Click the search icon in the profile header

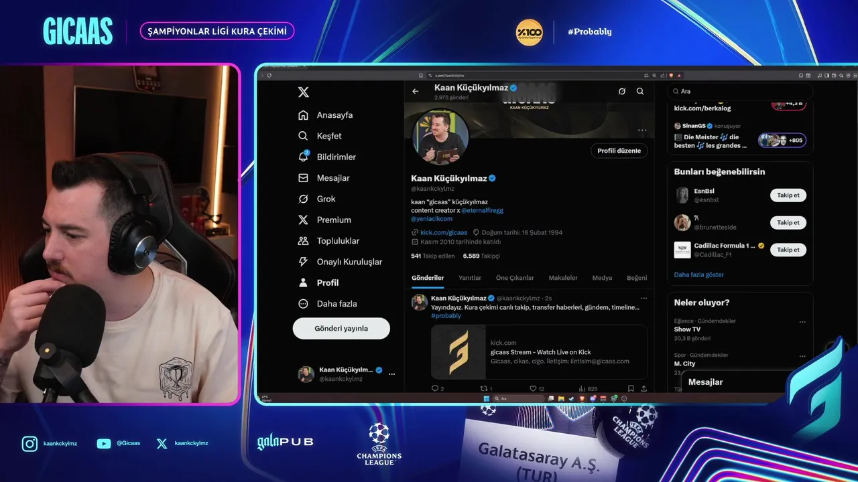coord(640,91)
